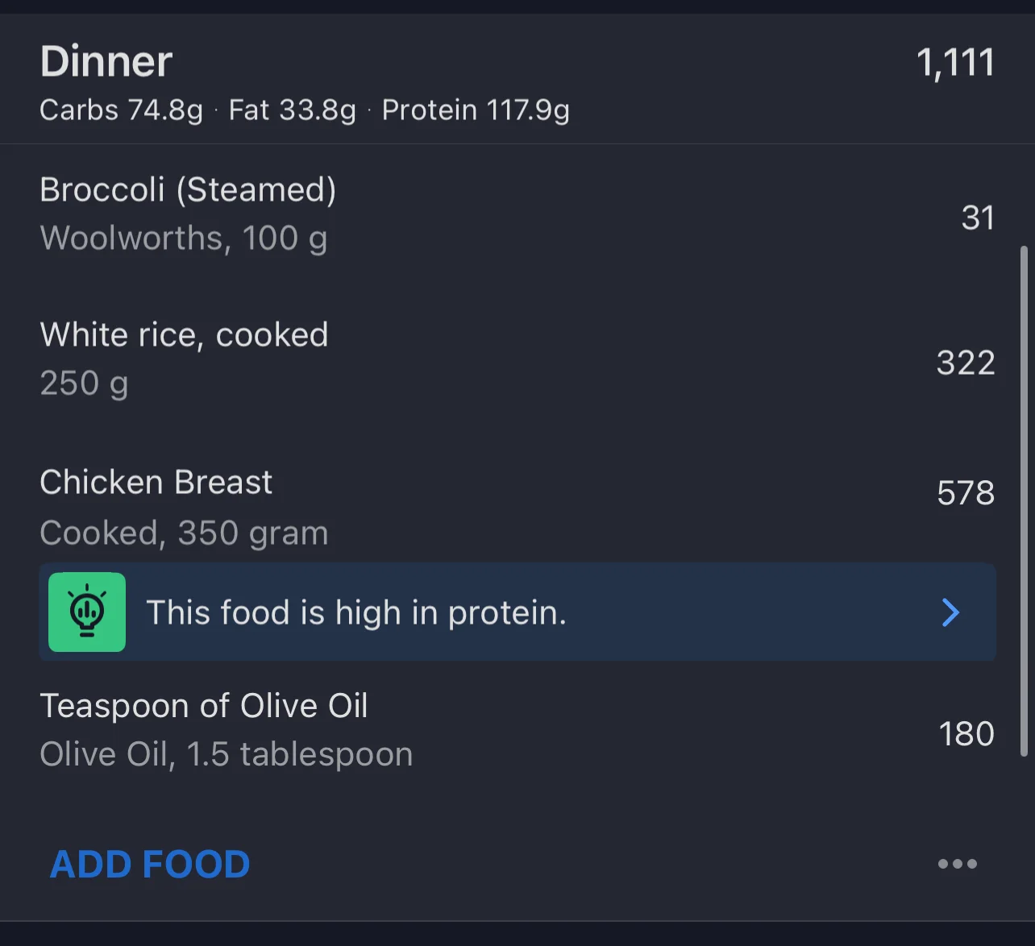Tap the 578 calorie value for chicken
1035x946 pixels.
click(x=965, y=493)
